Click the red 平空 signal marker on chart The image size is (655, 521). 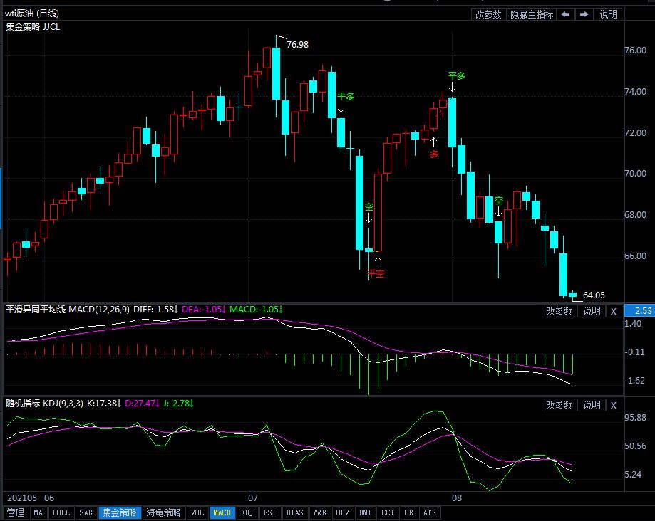click(x=376, y=273)
